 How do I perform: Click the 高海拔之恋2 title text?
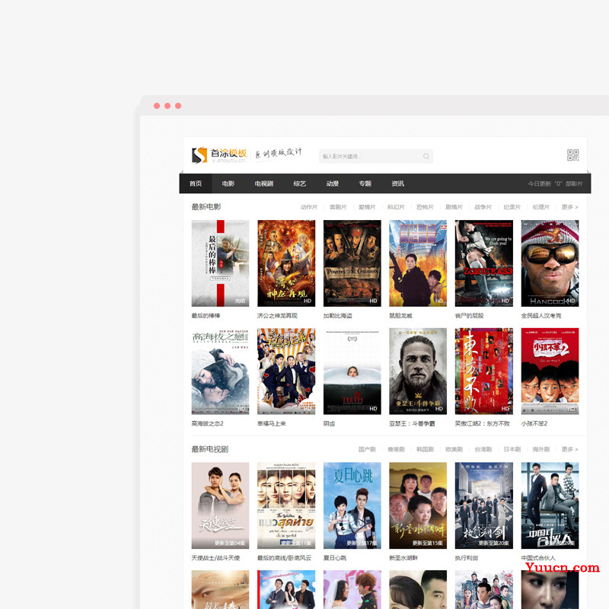pos(207,424)
